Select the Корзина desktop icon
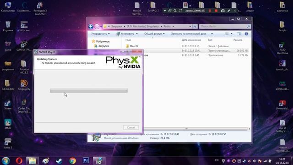Image resolution: width=293 pixels, height=165 pixels. pyautogui.click(x=8, y=27)
